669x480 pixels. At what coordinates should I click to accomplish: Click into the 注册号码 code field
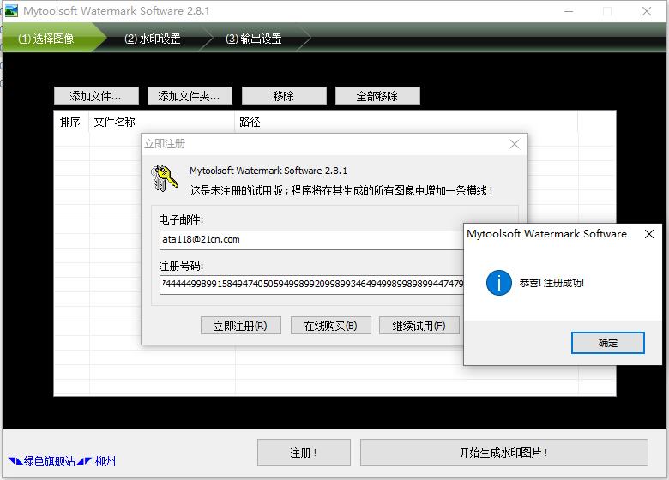pyautogui.click(x=310, y=284)
